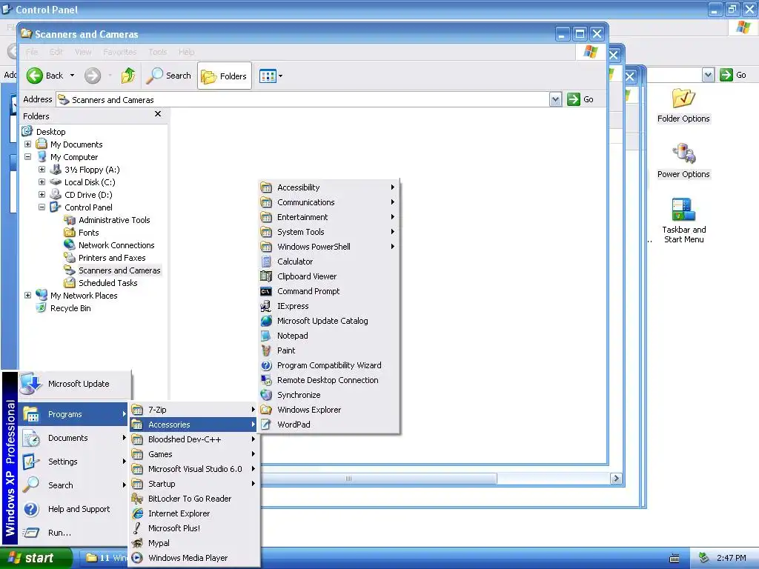Viewport: 759px width, 569px height.
Task: Open Help and Support
Action: pyautogui.click(x=73, y=509)
